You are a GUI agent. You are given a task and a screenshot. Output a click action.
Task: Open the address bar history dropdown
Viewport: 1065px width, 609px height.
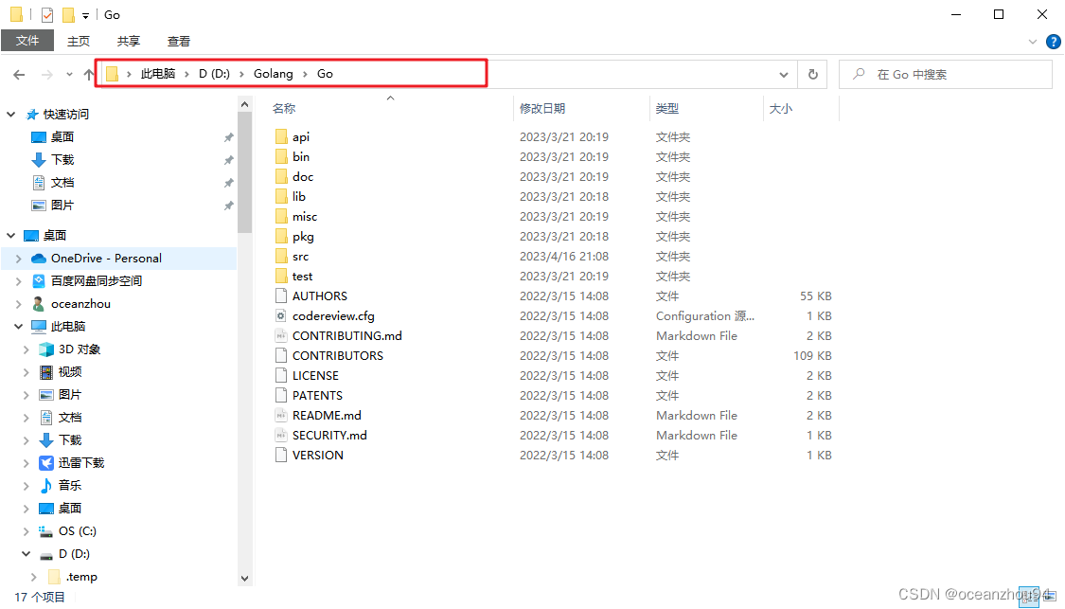point(783,74)
